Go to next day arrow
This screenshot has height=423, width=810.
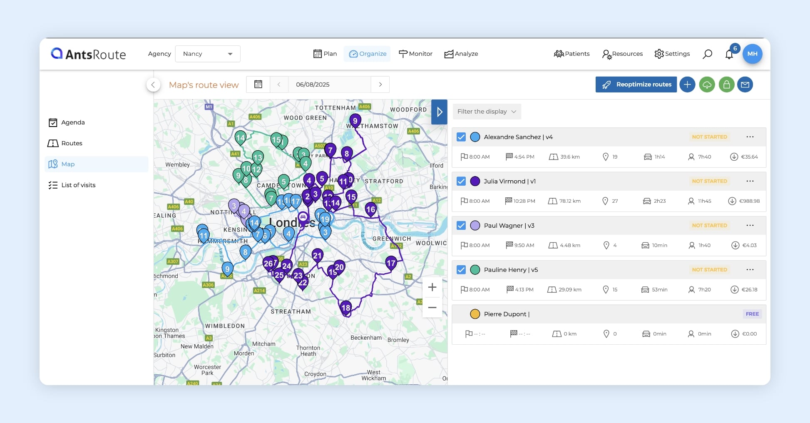380,84
